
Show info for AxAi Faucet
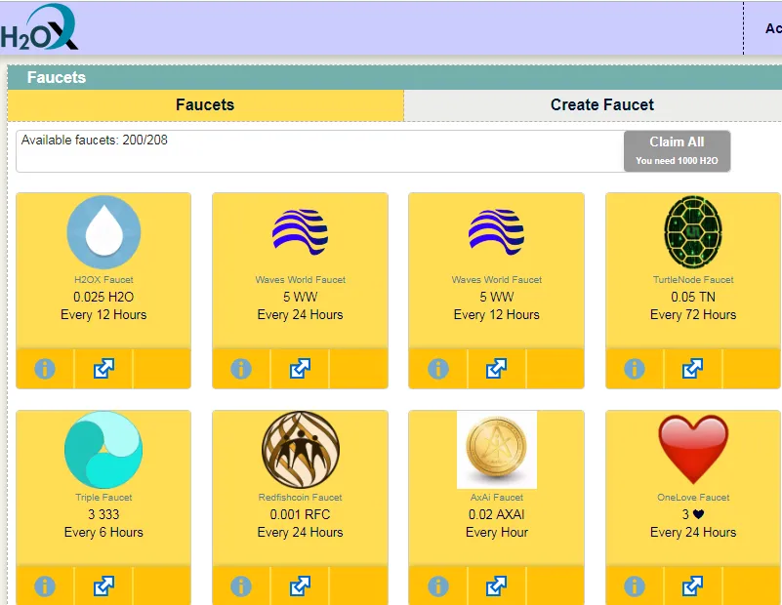[438, 586]
